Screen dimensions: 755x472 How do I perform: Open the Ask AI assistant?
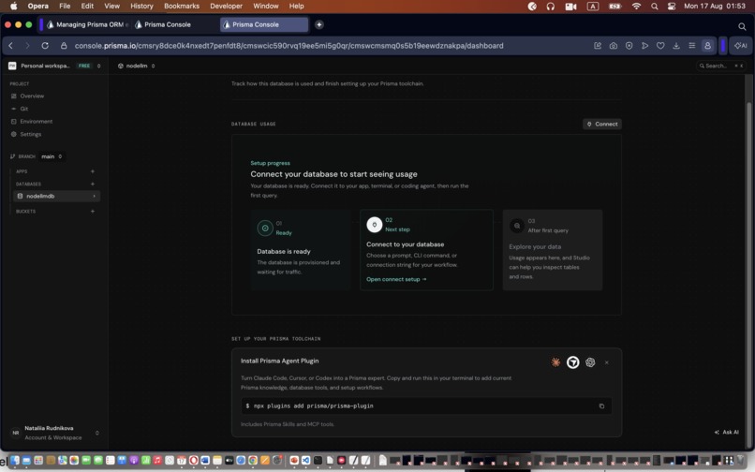click(x=727, y=432)
